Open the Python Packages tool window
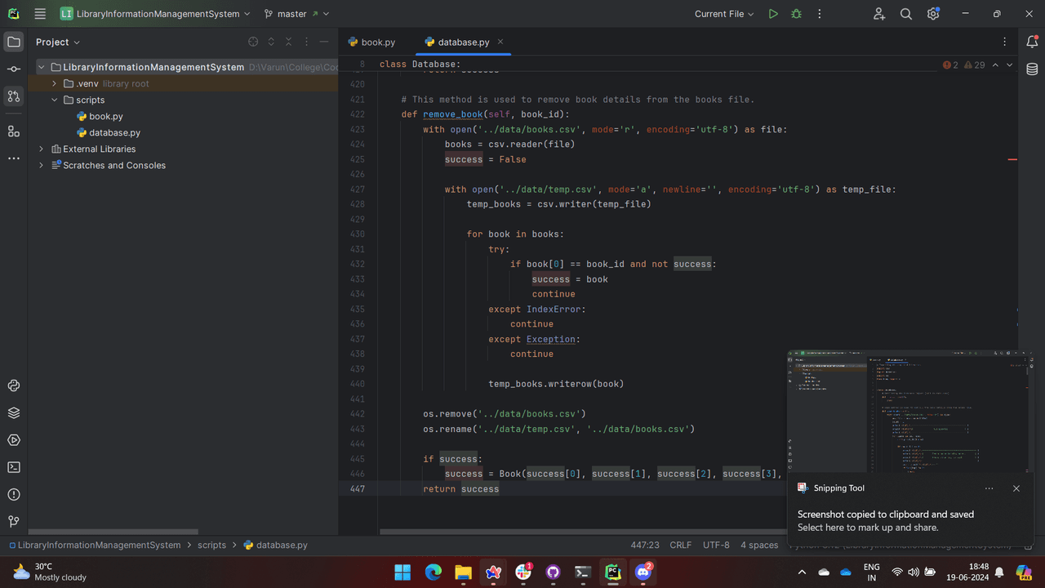The height and width of the screenshot is (588, 1045). [x=14, y=412]
